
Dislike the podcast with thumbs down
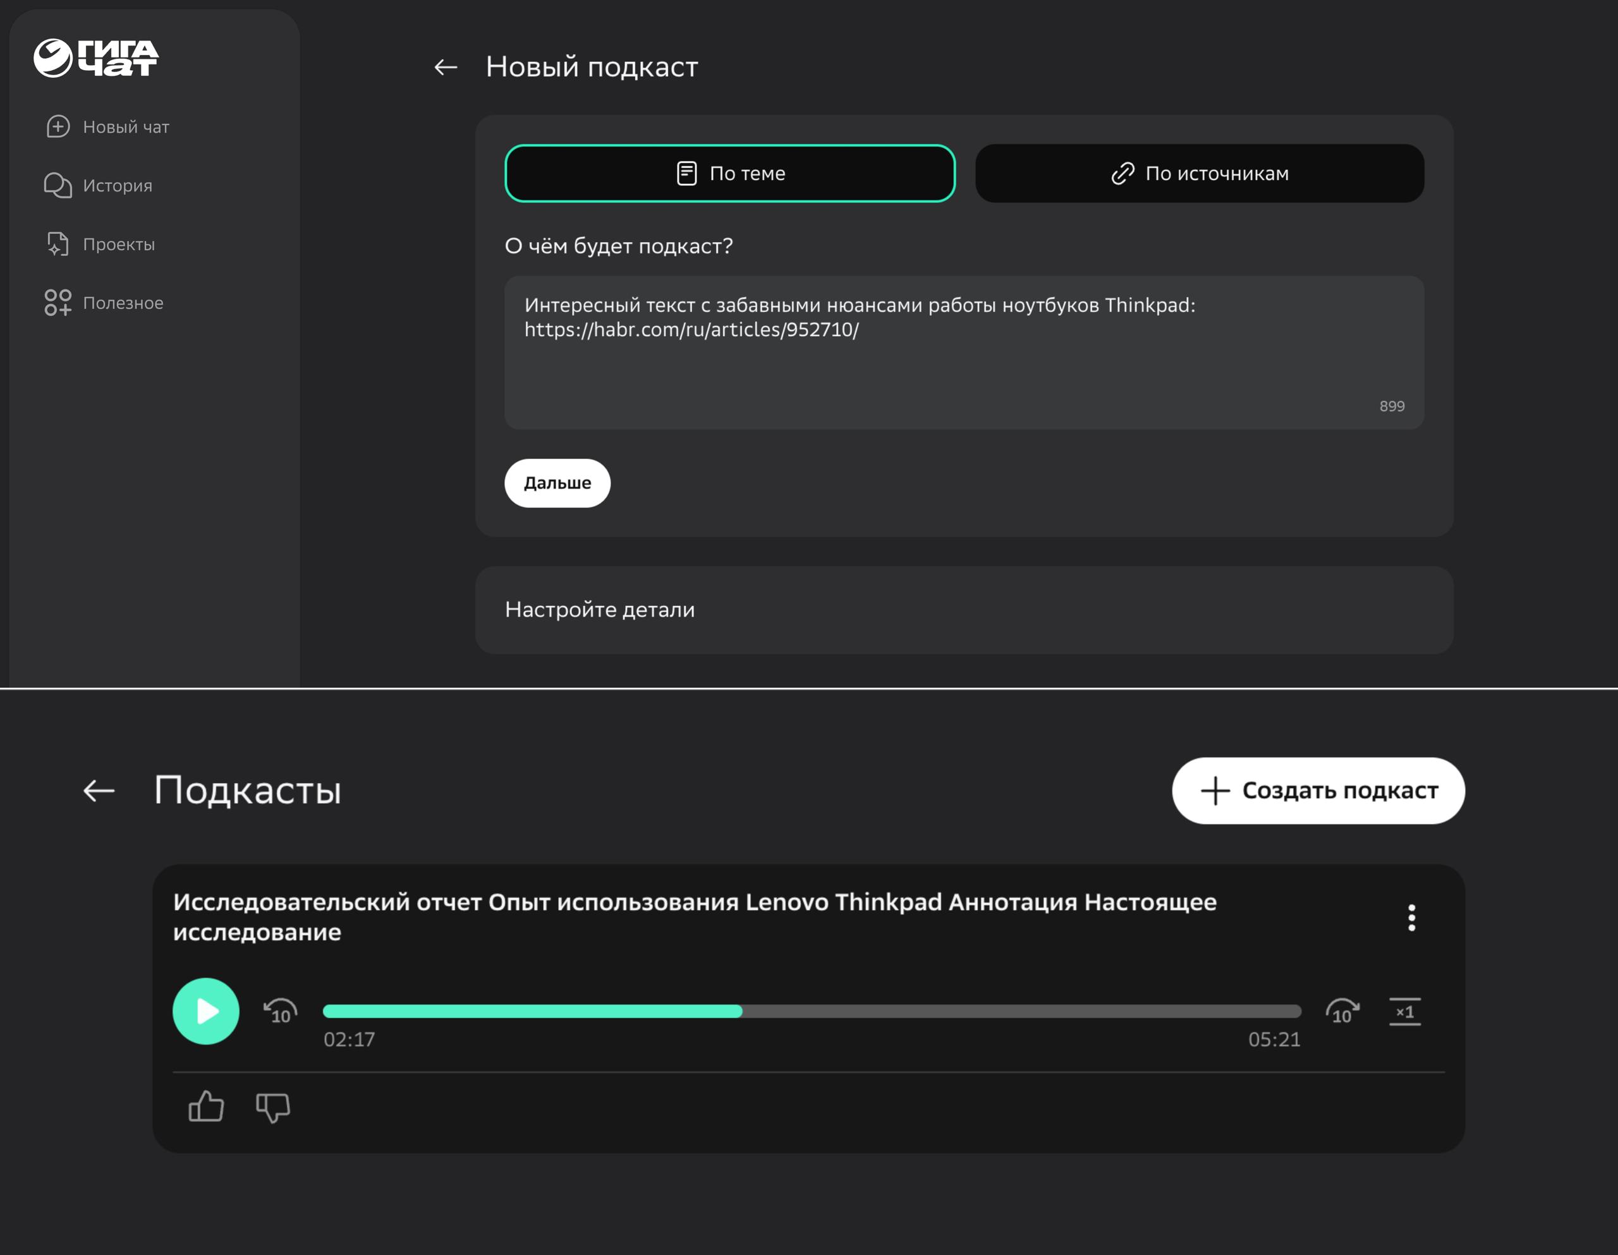tap(272, 1108)
